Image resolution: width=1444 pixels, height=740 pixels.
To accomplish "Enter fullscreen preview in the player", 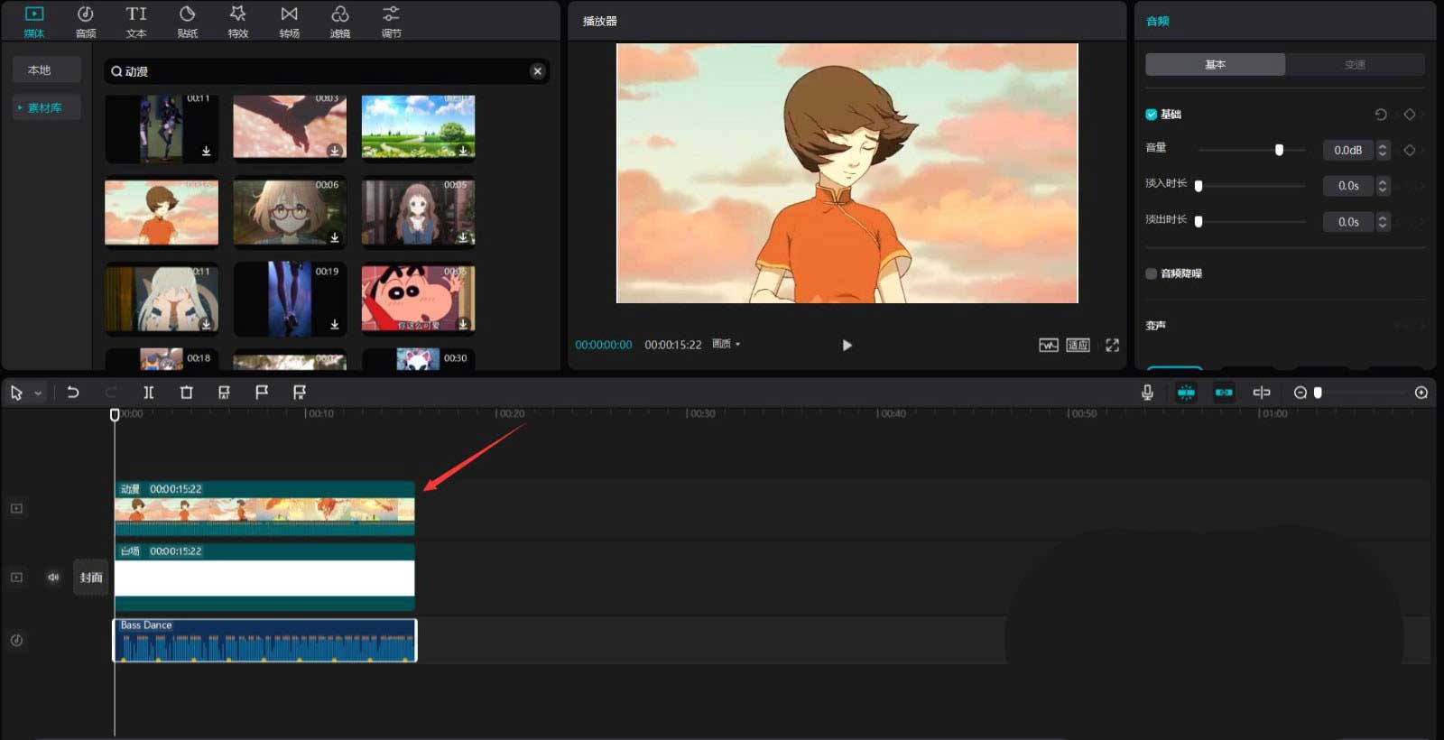I will [1112, 345].
